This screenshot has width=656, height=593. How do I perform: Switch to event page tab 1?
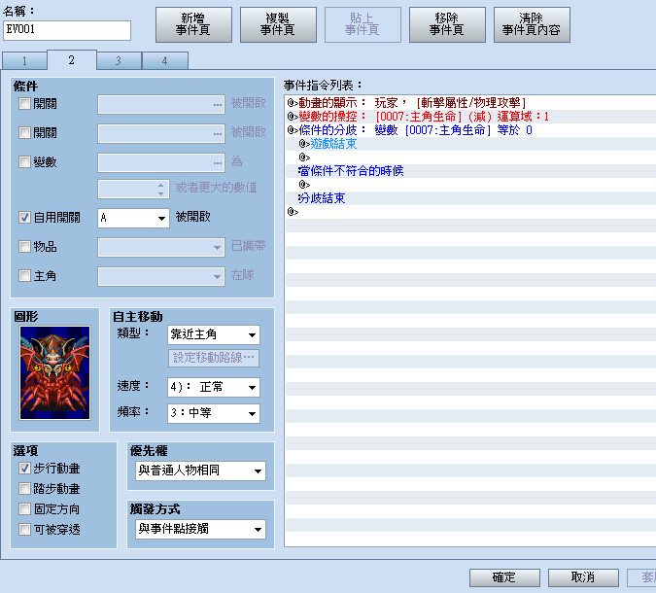point(24,61)
